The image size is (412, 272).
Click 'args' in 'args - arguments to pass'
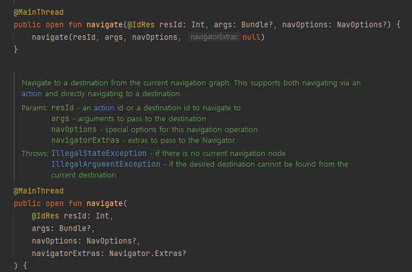pos(60,119)
